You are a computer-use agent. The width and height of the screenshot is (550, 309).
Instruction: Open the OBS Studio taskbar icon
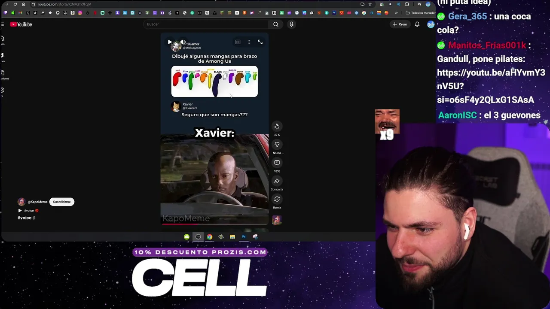(198, 236)
